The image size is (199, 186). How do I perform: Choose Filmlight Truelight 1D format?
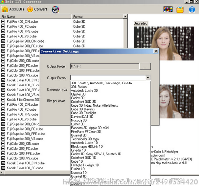pyautogui.click(x=85, y=165)
